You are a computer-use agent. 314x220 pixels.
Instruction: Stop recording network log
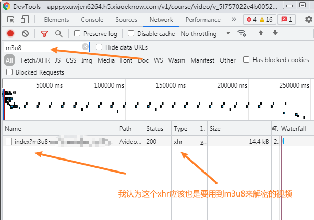[10, 33]
